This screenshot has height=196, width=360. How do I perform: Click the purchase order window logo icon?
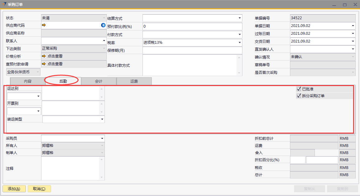coord(4,4)
